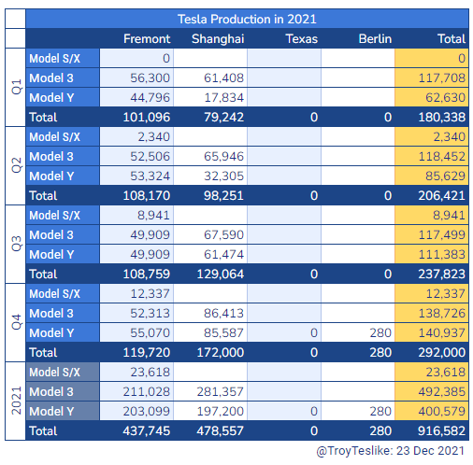The height and width of the screenshot is (465, 473).
Task: Click Q1 Shanghai total 79,242
Action: click(x=210, y=117)
